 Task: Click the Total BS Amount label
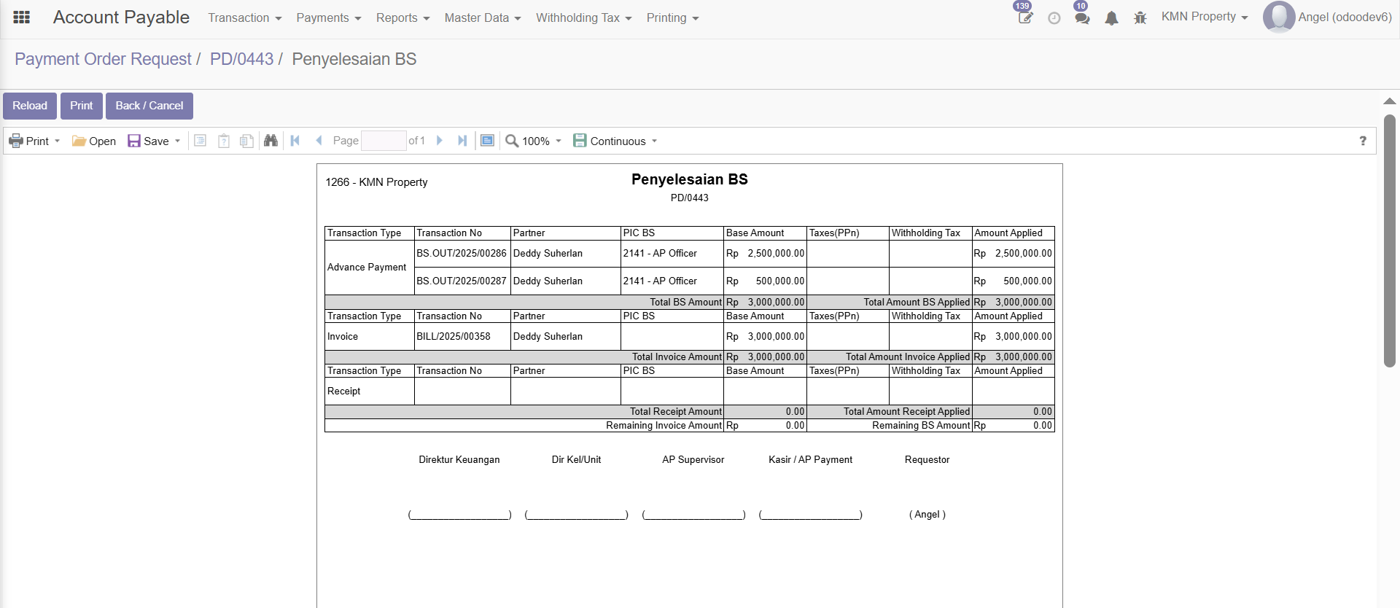[685, 303]
